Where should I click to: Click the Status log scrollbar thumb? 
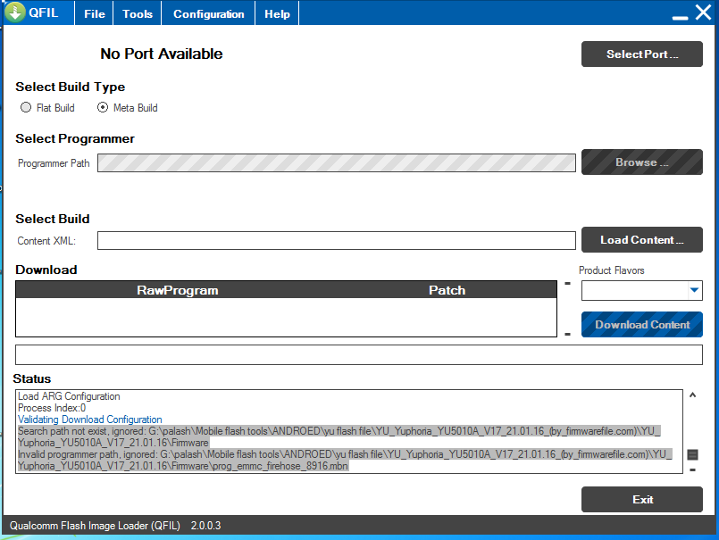(x=693, y=454)
